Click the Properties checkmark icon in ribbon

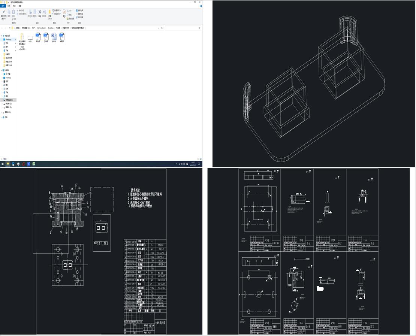point(64,12)
